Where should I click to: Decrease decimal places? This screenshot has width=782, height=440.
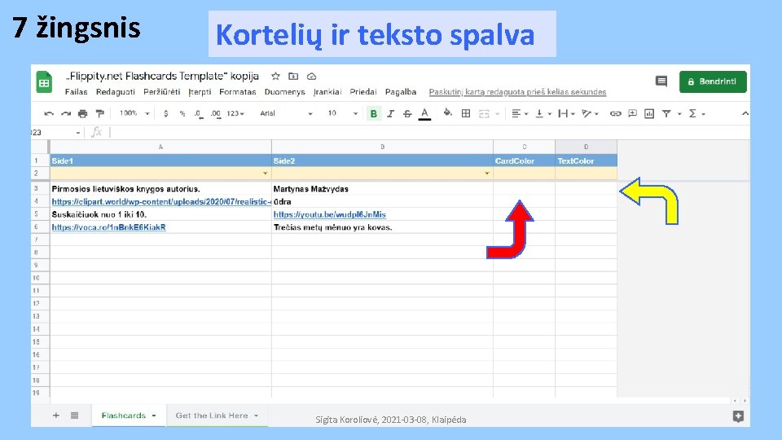point(199,114)
